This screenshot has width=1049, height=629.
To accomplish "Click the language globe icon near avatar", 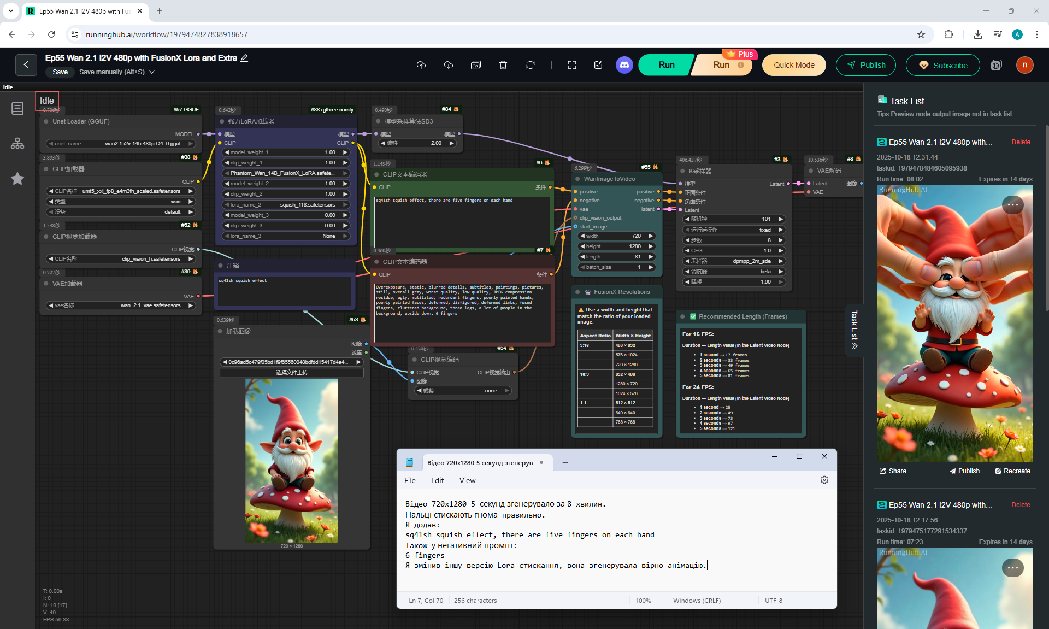I will click(996, 65).
